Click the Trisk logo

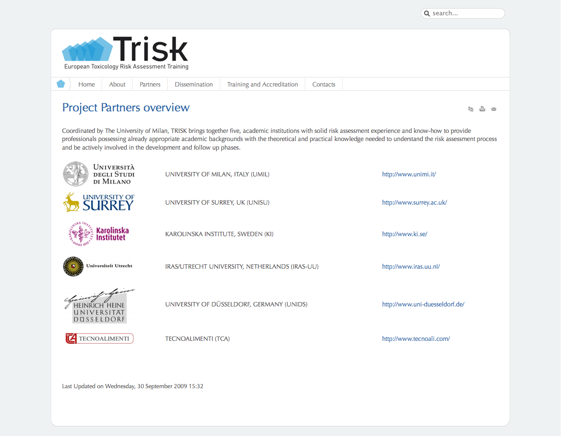tap(126, 53)
